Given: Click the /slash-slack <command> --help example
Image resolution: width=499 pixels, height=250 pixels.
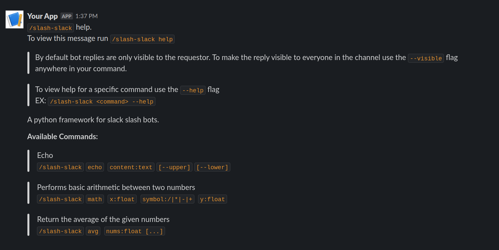Looking at the screenshot, I should tap(102, 102).
